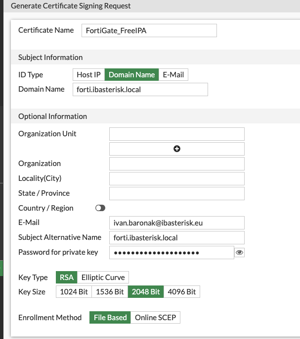Click the Enrollment Method label

(50, 317)
